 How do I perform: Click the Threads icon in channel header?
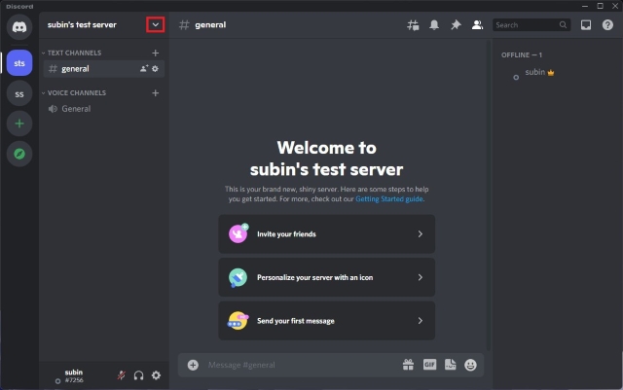pyautogui.click(x=413, y=24)
